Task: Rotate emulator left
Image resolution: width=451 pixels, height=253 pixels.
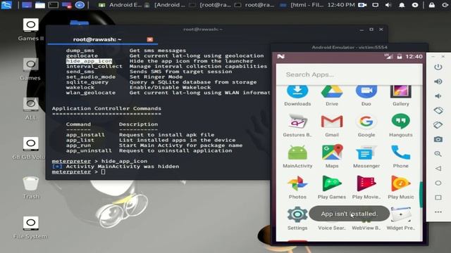Action: [438, 110]
